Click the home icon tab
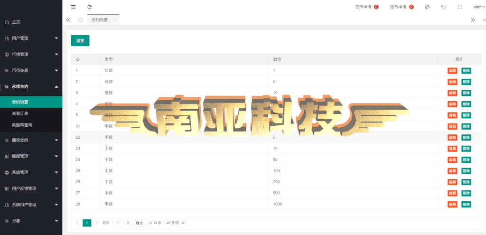Image resolution: width=486 pixels, height=235 pixels. (81, 20)
